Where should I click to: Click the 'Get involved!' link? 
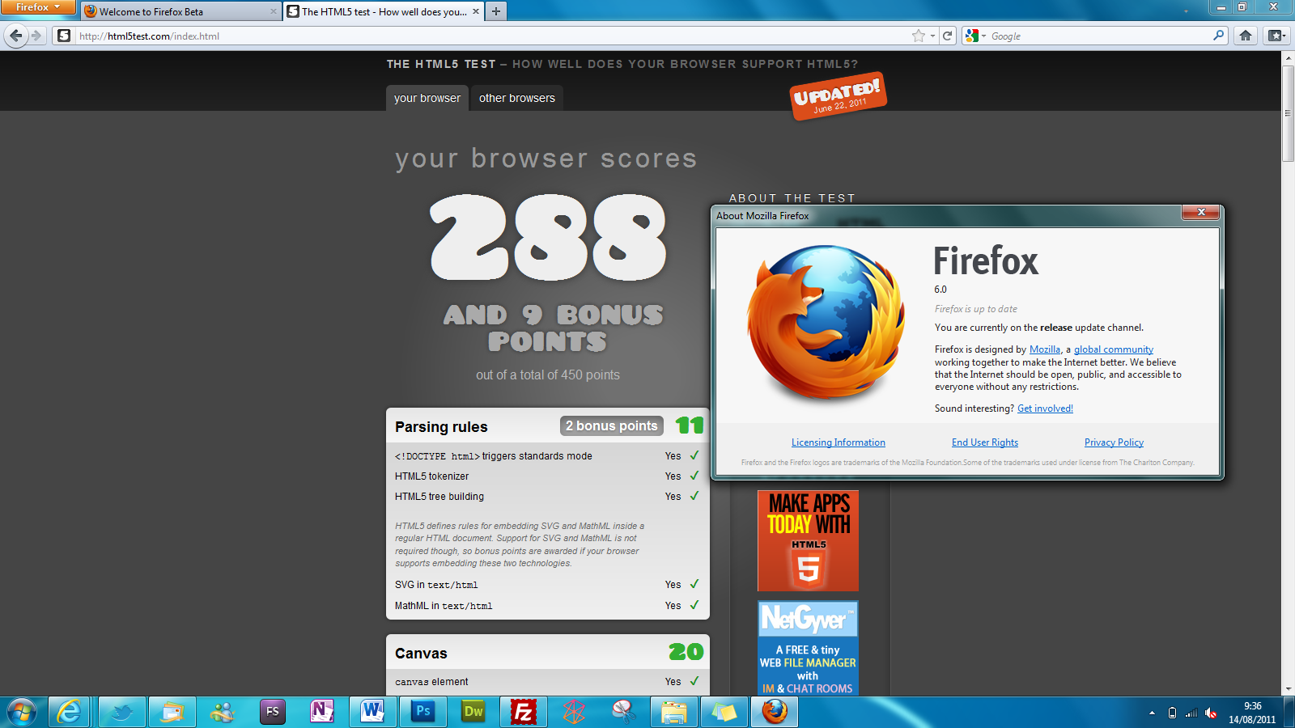click(1045, 408)
